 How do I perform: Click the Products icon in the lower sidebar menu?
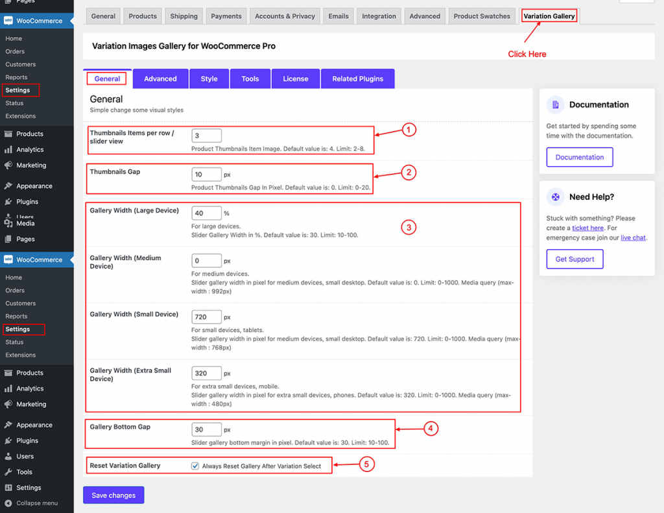pos(8,373)
